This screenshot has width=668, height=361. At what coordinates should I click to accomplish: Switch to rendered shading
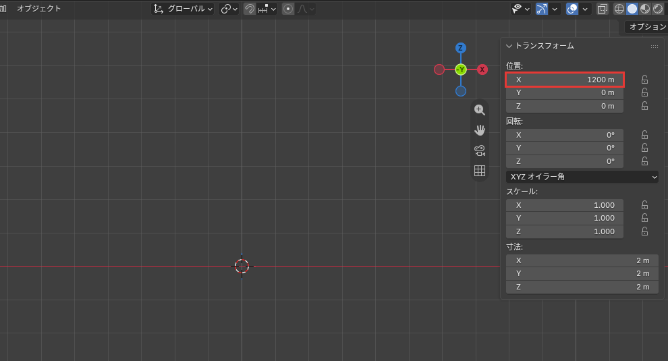click(658, 9)
